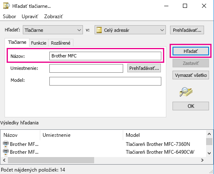This screenshot has width=214, height=174.
Task: Switch to the Rozšírené tab
Action: click(61, 43)
